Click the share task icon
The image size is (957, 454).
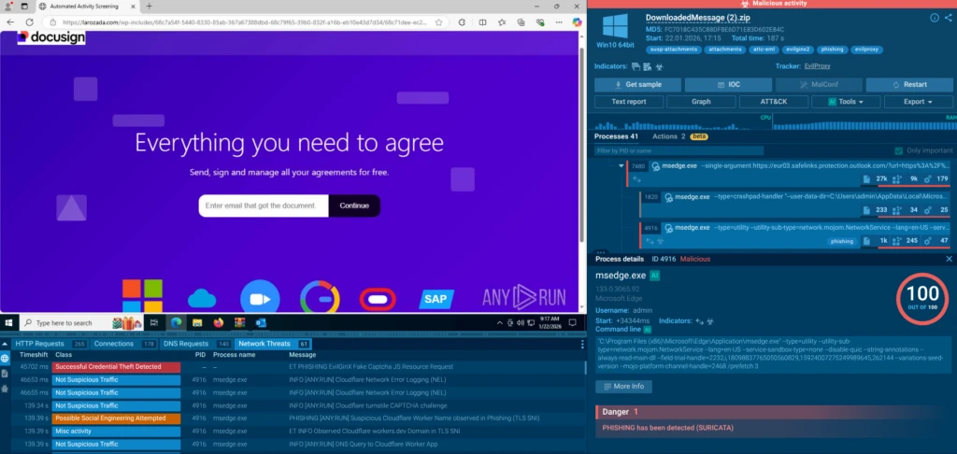[x=948, y=18]
